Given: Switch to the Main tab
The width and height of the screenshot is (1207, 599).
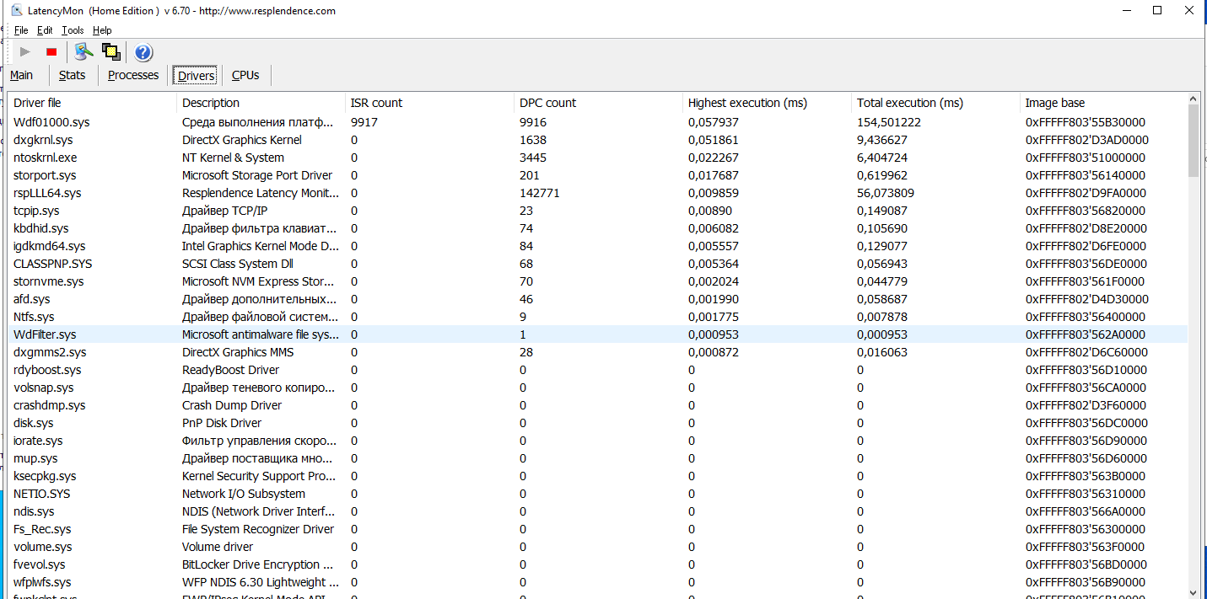Looking at the screenshot, I should (x=22, y=75).
